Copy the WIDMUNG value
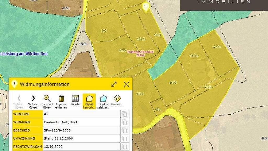The width and height of the screenshot is (268, 151). pos(125,122)
